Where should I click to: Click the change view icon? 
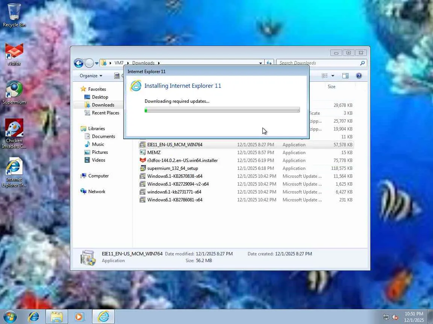[325, 76]
